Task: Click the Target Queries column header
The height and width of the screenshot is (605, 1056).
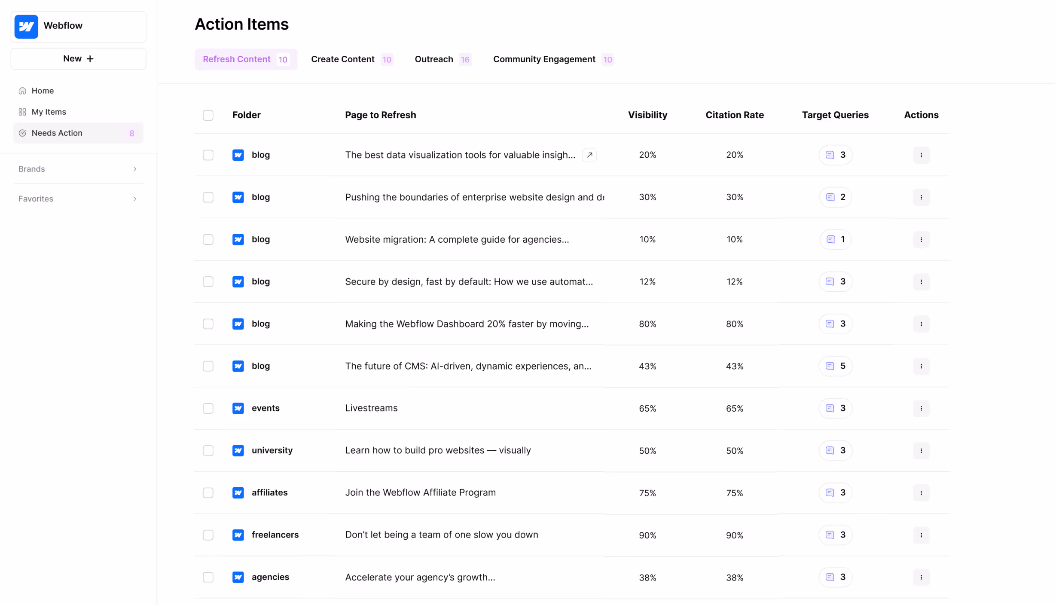Action: pyautogui.click(x=835, y=115)
